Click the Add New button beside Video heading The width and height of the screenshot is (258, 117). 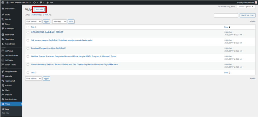point(39,10)
